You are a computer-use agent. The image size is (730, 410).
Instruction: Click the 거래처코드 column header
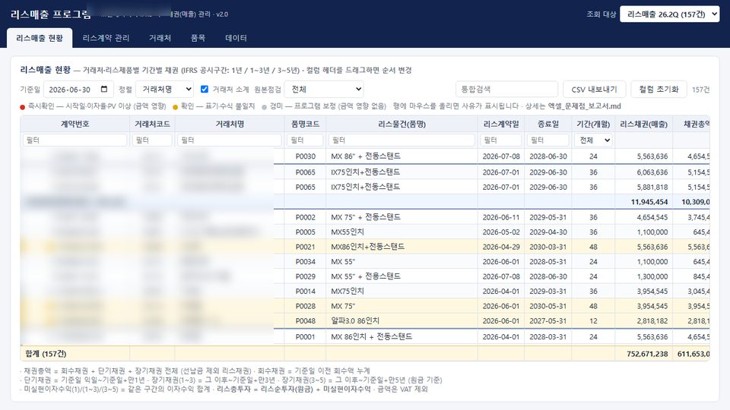(152, 124)
